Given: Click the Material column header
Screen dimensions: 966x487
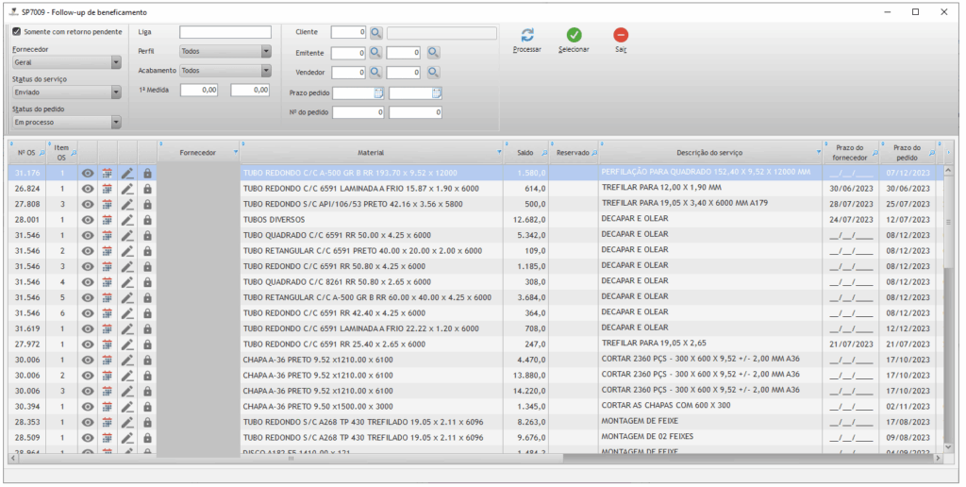Looking at the screenshot, I should click(x=370, y=152).
